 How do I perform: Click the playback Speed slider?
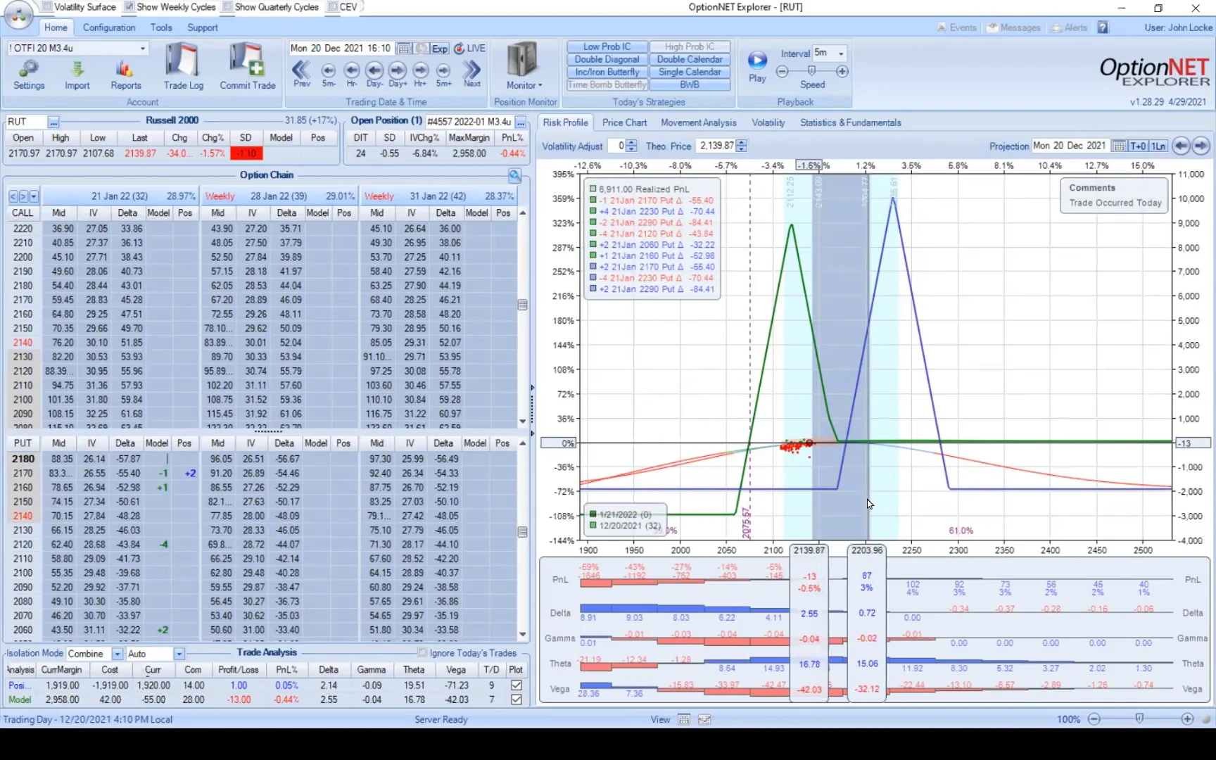click(812, 71)
